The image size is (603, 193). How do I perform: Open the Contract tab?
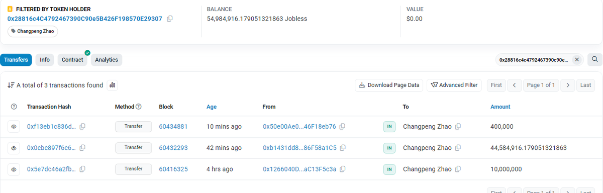[x=72, y=60]
